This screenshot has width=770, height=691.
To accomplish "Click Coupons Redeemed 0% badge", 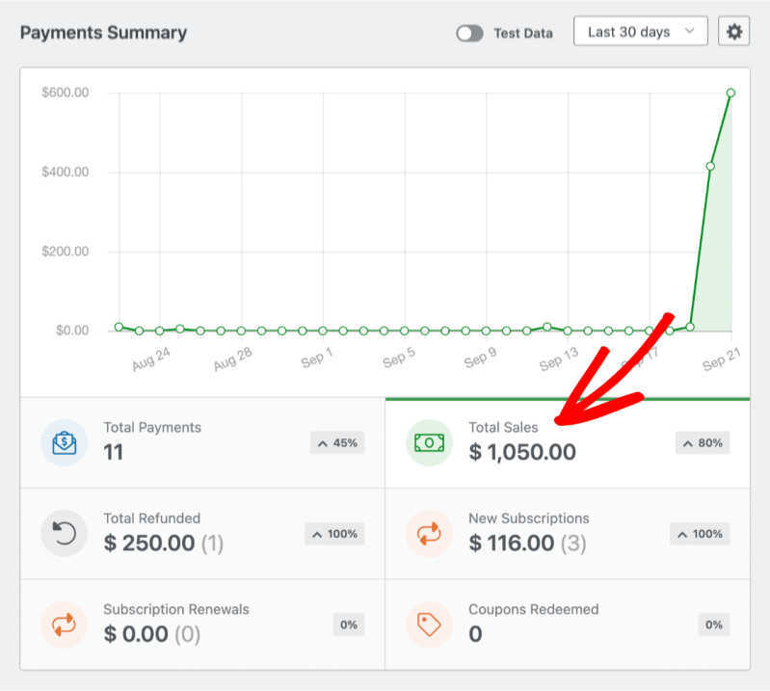I will click(x=714, y=625).
